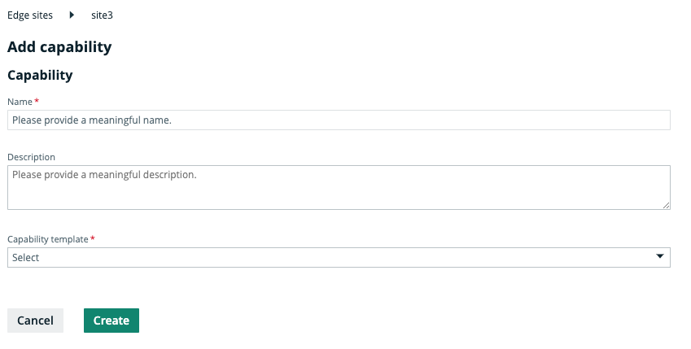Click the red asterisk beside Name

point(37,102)
